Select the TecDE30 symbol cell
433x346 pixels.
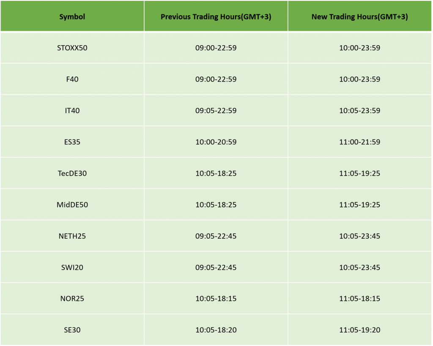[72, 173]
